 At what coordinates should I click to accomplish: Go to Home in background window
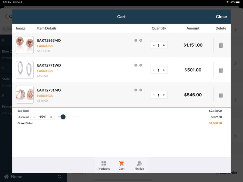[x=13, y=176]
